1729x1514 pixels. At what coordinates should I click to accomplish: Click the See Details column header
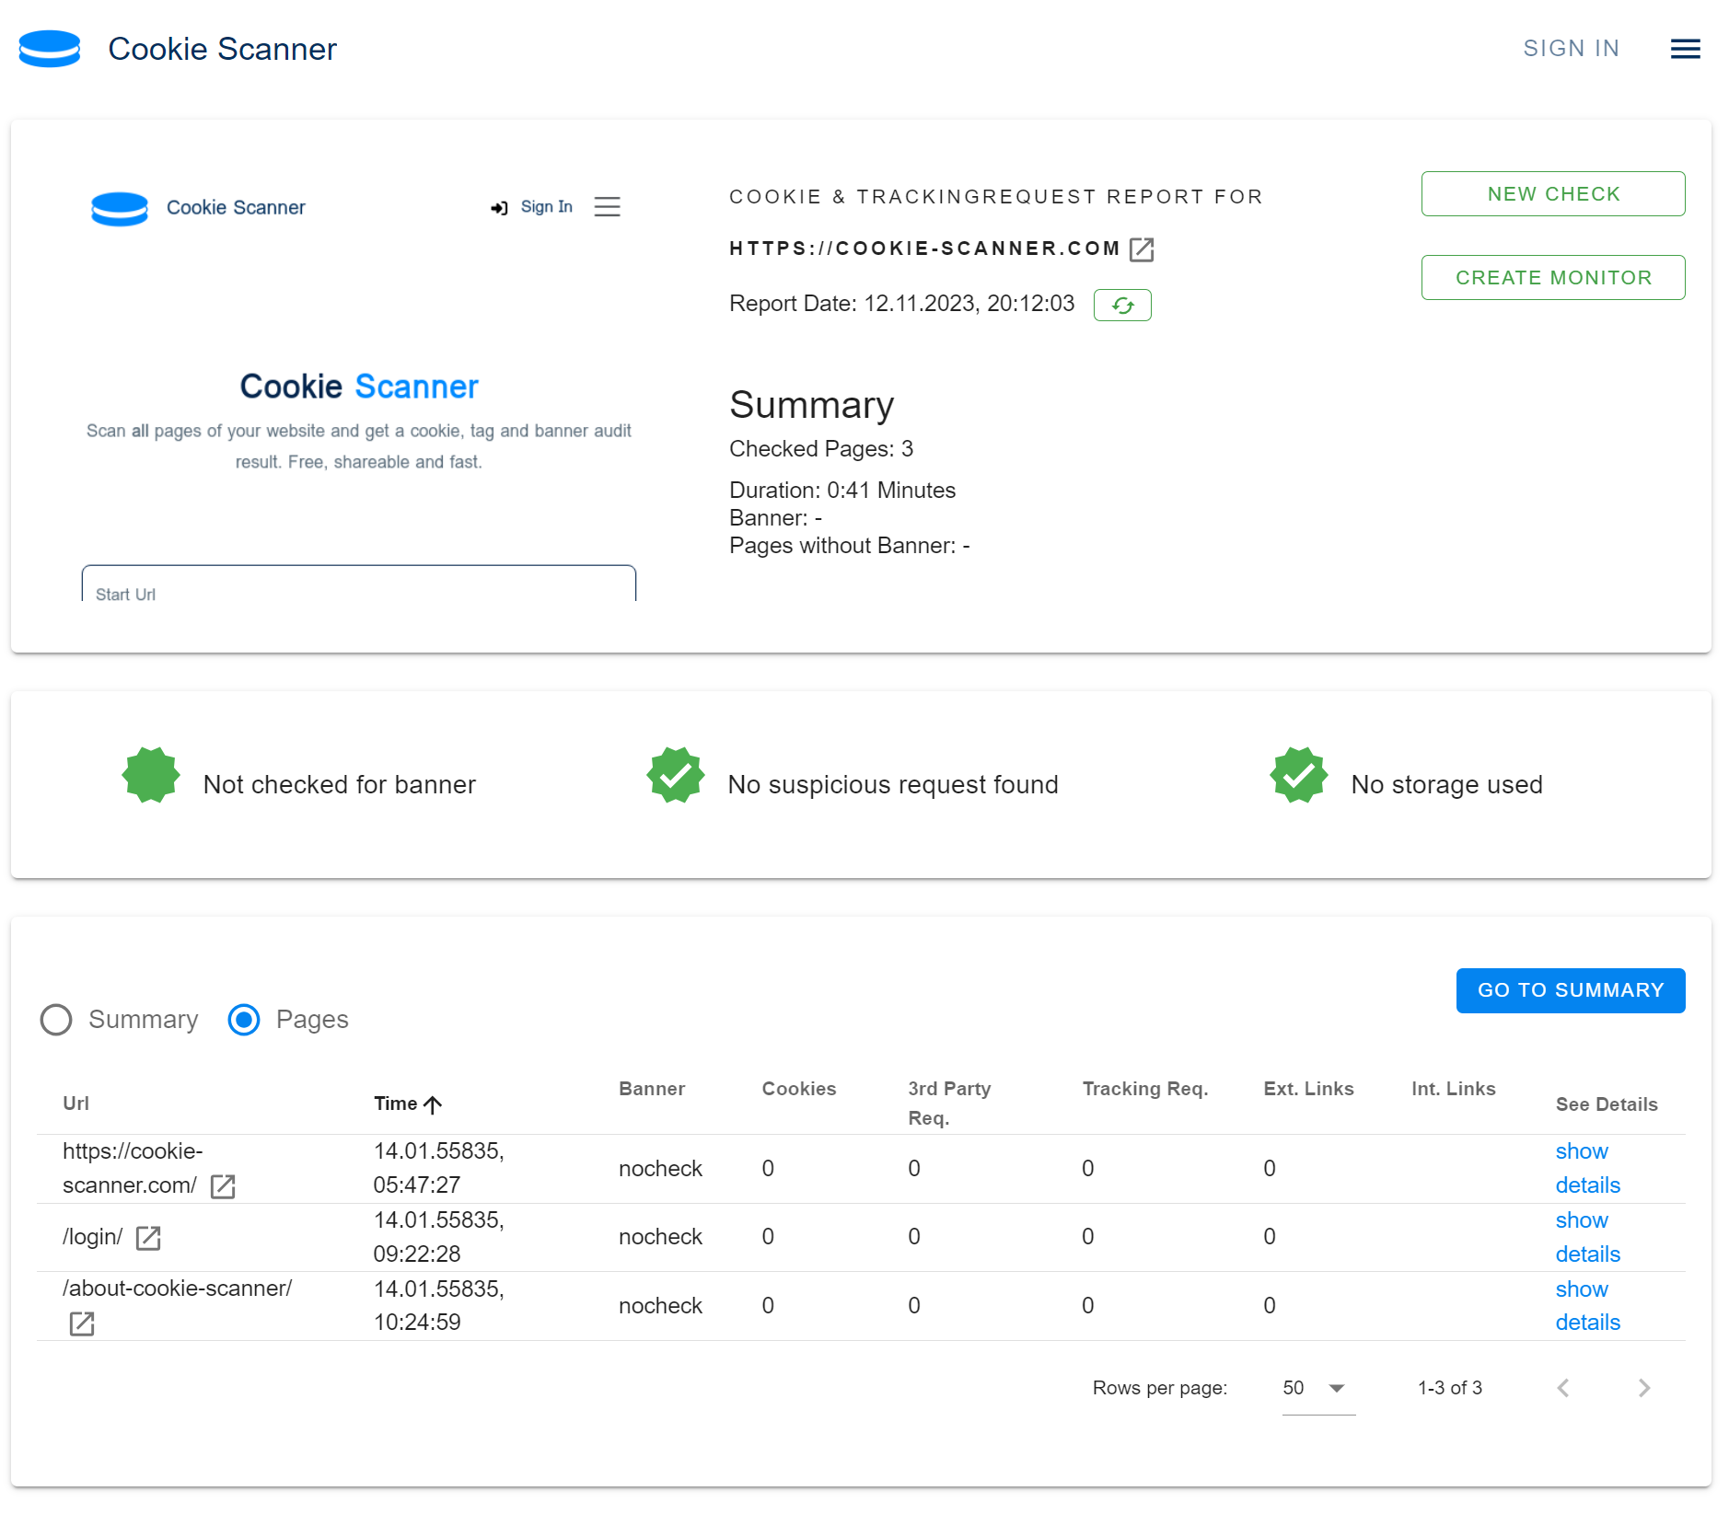tap(1607, 1104)
